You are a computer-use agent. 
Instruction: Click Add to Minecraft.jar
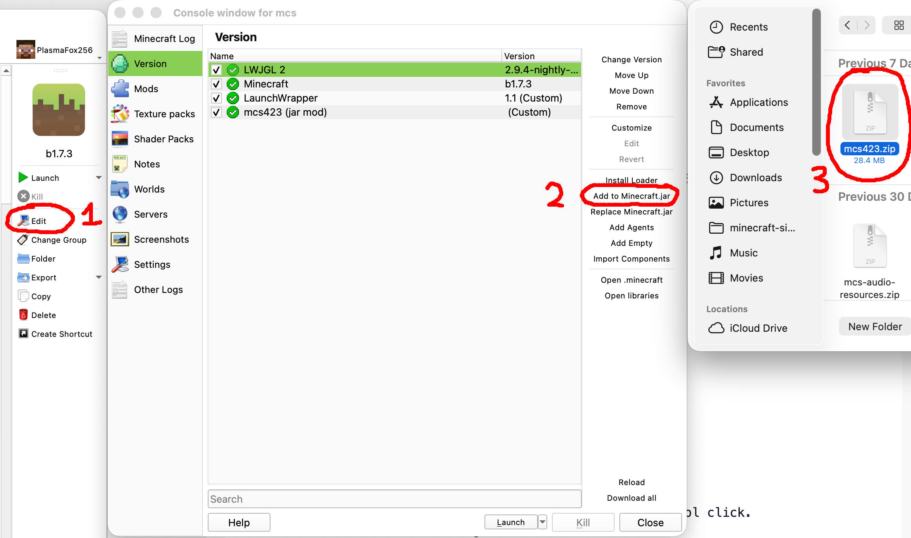[632, 196]
